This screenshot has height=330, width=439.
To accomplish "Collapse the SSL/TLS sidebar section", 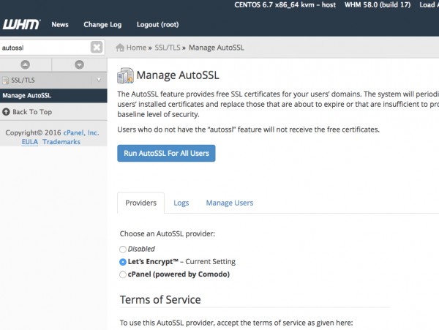I will (99, 80).
